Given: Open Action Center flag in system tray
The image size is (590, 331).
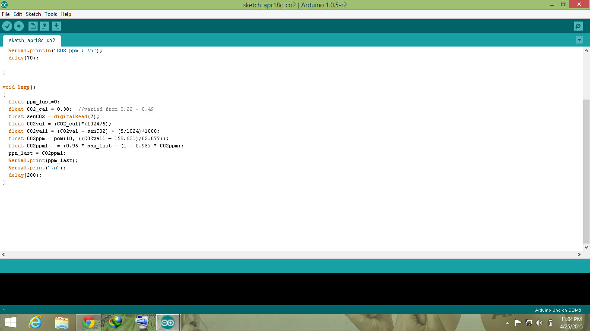Looking at the screenshot, I should [x=518, y=323].
